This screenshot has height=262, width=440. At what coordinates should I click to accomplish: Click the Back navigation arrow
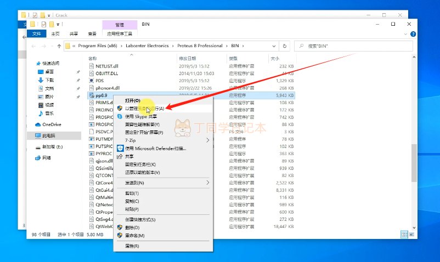coord(33,46)
